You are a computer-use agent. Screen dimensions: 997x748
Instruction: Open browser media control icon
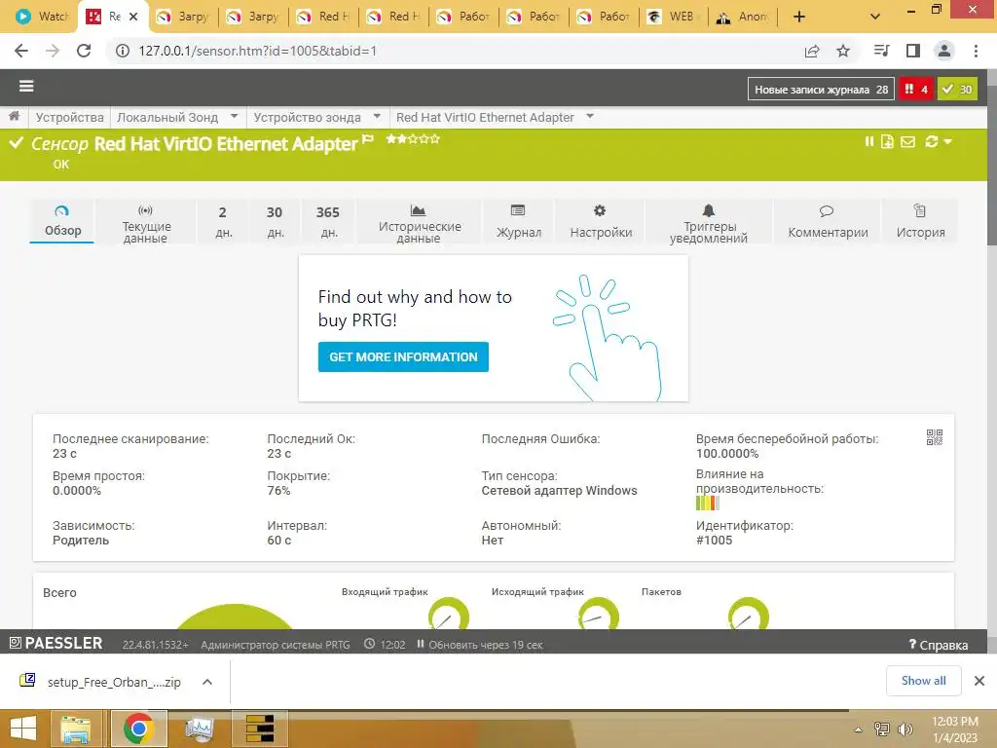tap(881, 51)
